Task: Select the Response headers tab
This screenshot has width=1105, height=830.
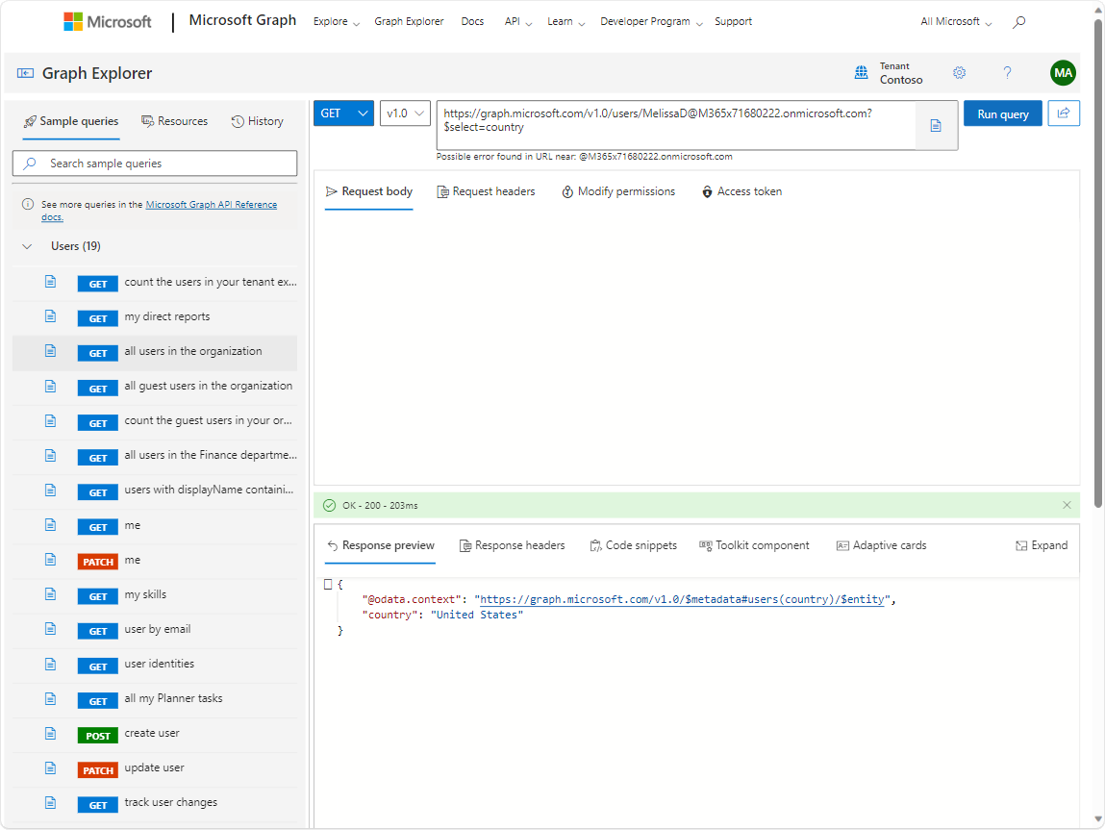Action: 513,545
